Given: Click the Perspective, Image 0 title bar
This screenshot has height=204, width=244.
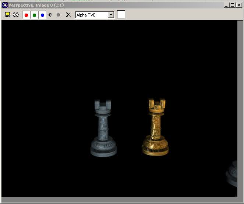Looking at the screenshot, I should pos(110,5).
